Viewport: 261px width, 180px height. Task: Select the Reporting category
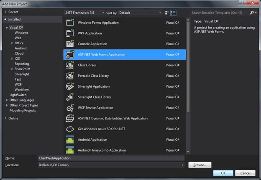22,64
